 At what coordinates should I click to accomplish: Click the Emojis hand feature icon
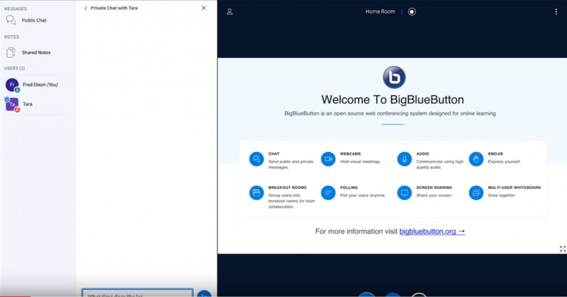coord(476,159)
